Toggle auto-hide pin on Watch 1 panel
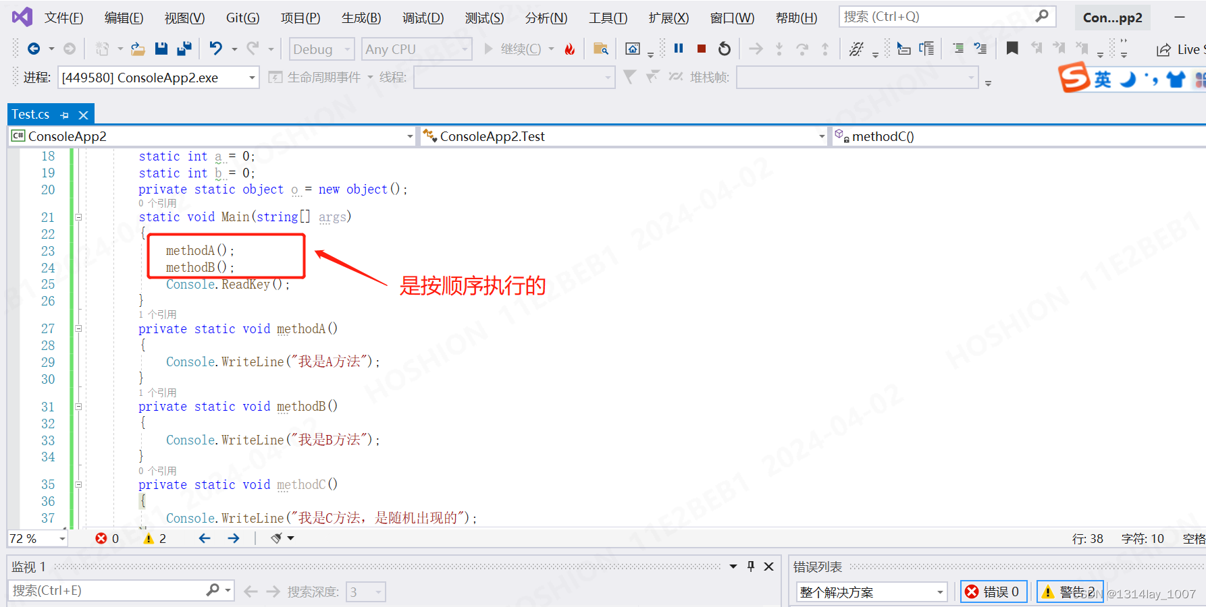 click(751, 567)
